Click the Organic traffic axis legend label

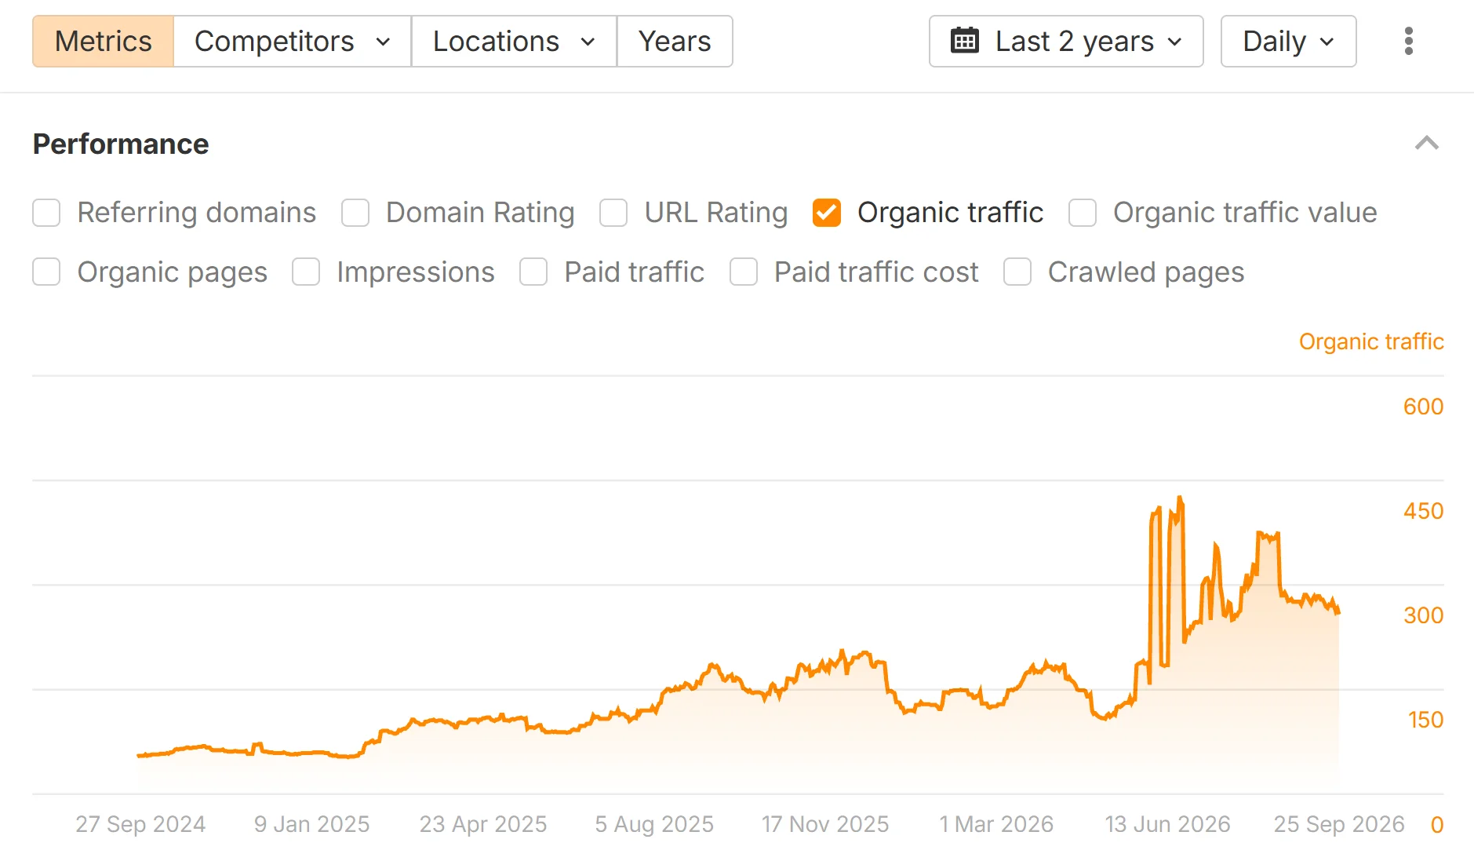[x=1371, y=341]
